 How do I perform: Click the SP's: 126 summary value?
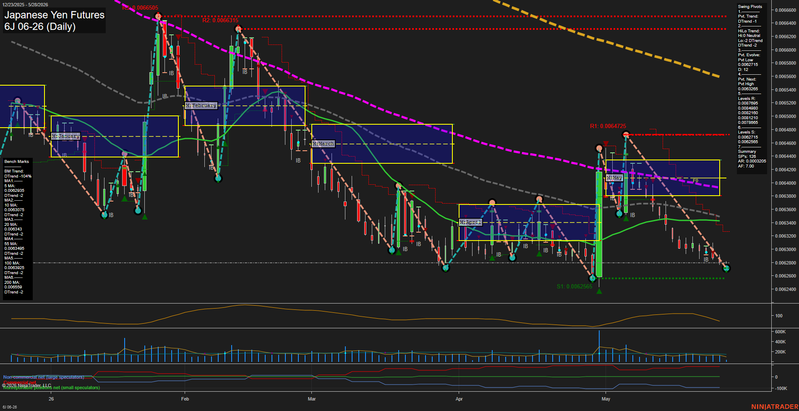click(x=747, y=157)
